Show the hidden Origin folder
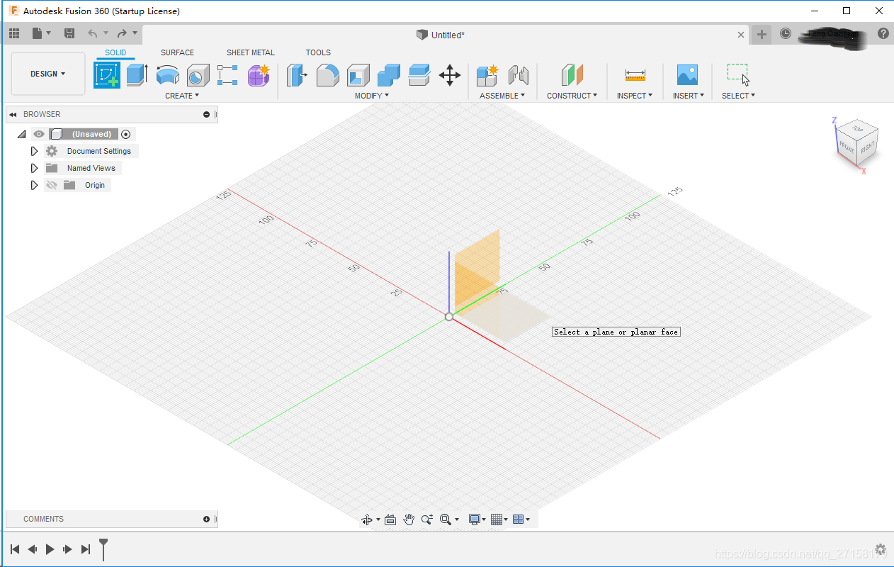This screenshot has height=567, width=894. click(x=51, y=185)
